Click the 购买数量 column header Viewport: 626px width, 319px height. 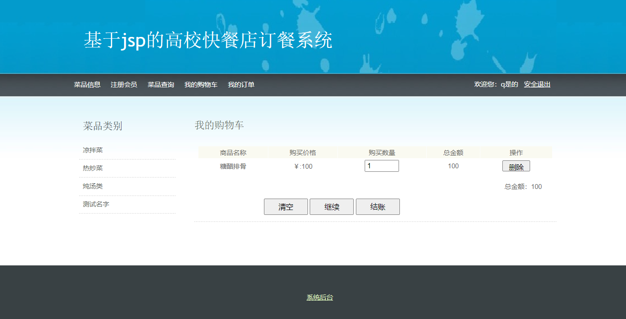tap(382, 153)
